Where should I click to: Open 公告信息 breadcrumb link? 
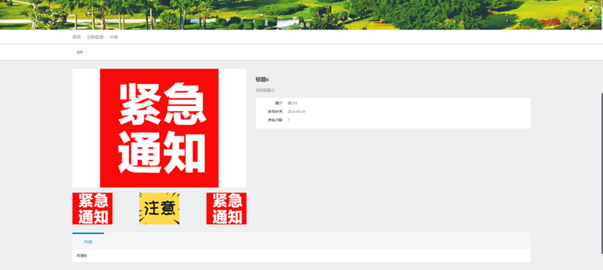(95, 37)
